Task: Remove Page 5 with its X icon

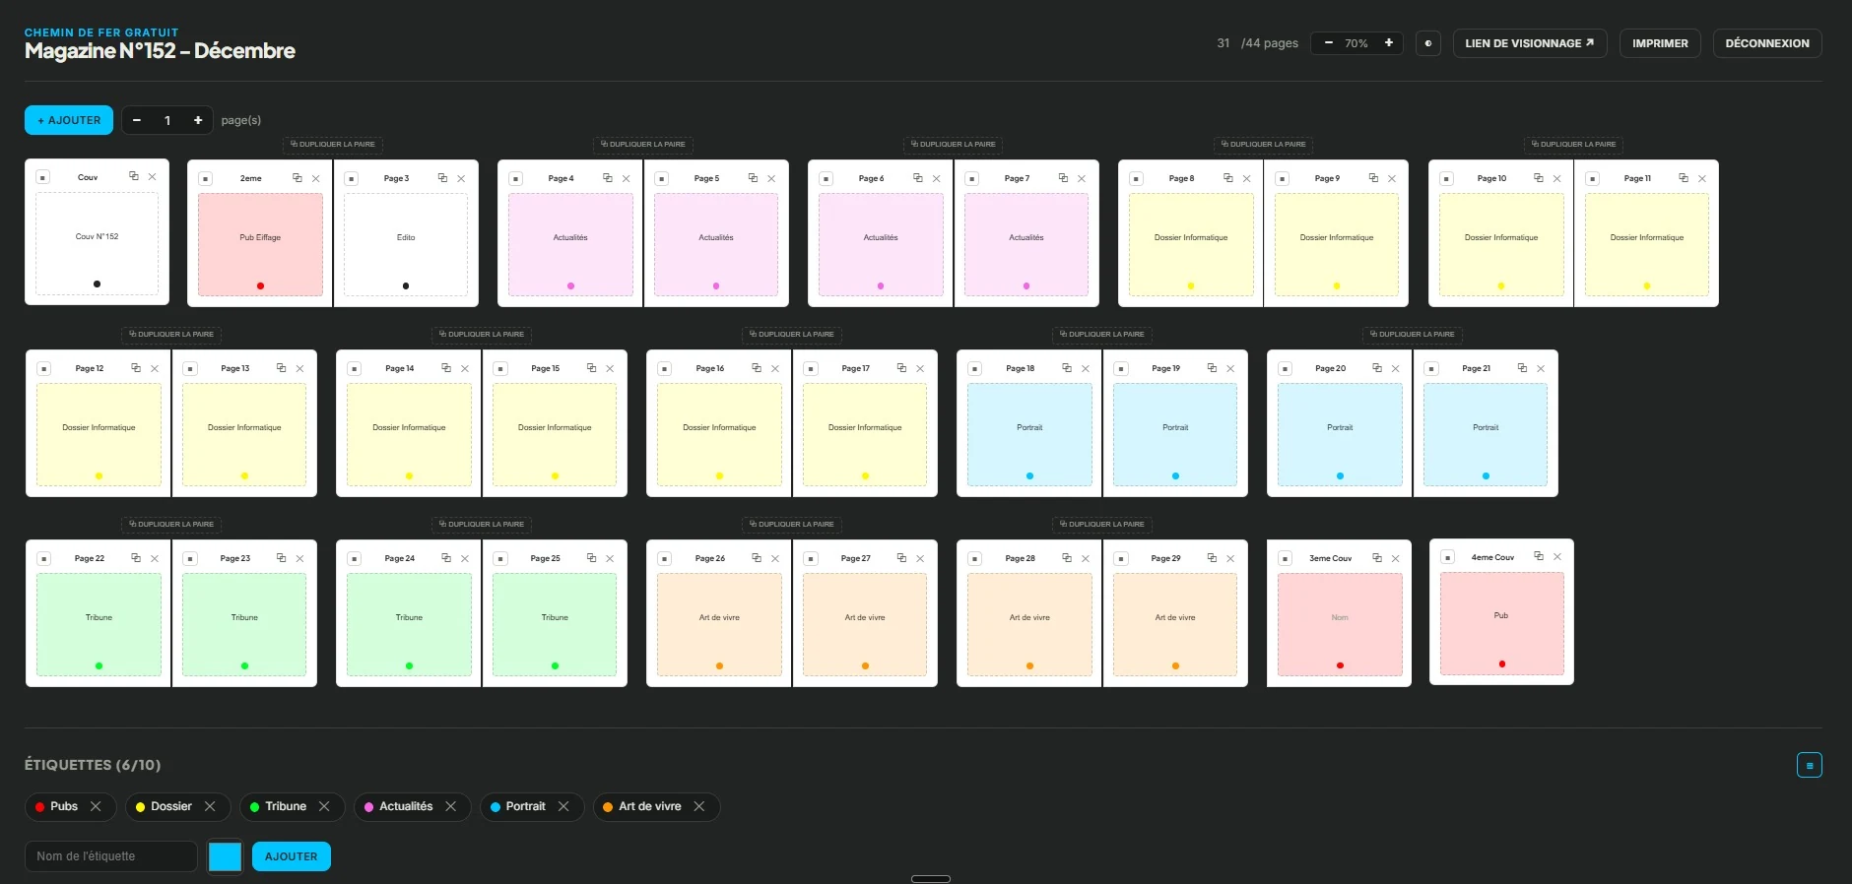Action: pyautogui.click(x=771, y=178)
